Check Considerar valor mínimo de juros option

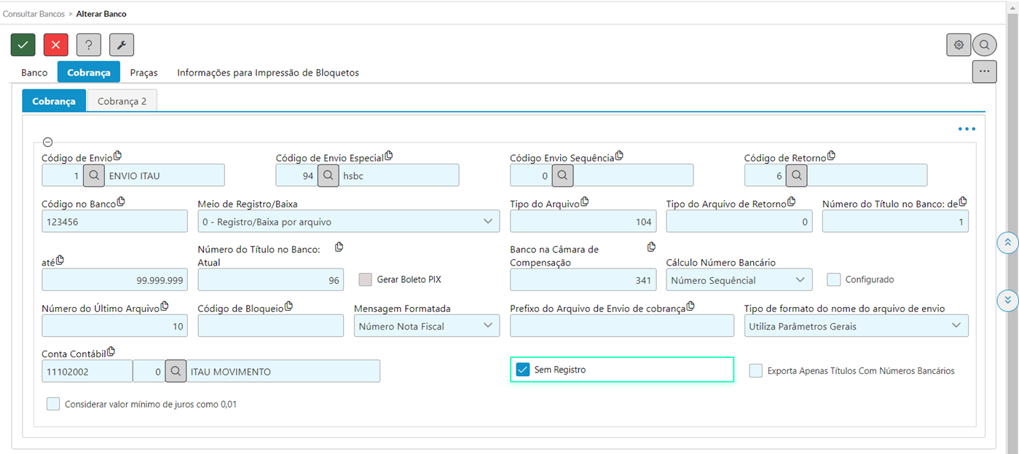pos(53,404)
